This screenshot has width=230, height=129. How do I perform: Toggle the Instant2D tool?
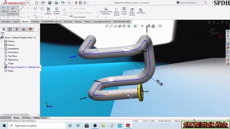coord(141,11)
